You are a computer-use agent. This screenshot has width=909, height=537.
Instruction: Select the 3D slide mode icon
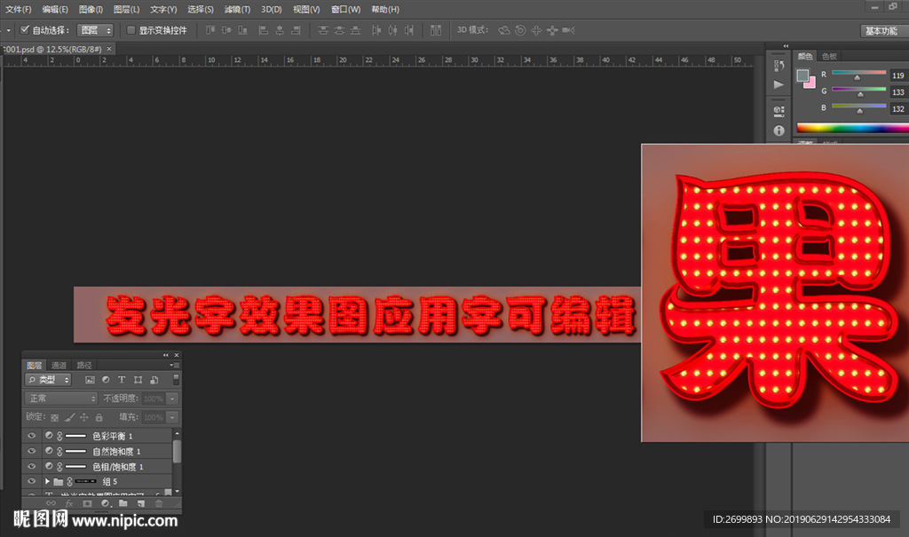coord(552,30)
